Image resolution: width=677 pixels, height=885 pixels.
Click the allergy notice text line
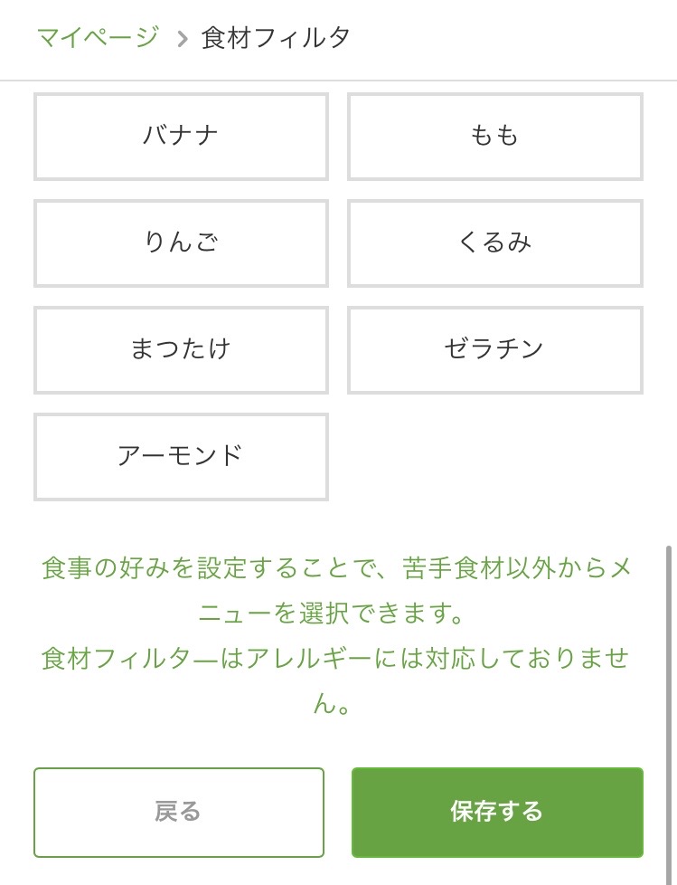click(x=335, y=681)
